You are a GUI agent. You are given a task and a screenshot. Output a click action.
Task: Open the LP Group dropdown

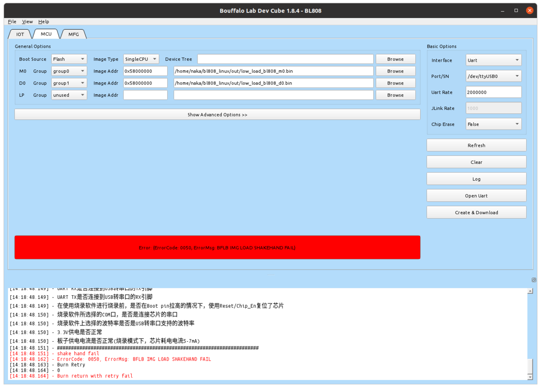tap(69, 95)
